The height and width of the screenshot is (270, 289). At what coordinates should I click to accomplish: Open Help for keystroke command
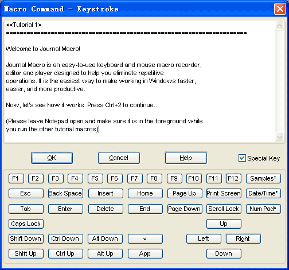coord(186,158)
